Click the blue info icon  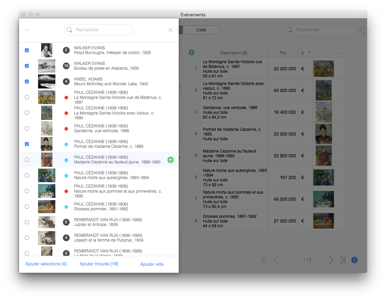click(354, 260)
